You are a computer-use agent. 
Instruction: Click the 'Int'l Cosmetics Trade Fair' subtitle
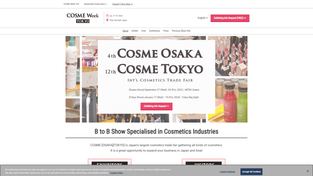point(160,80)
